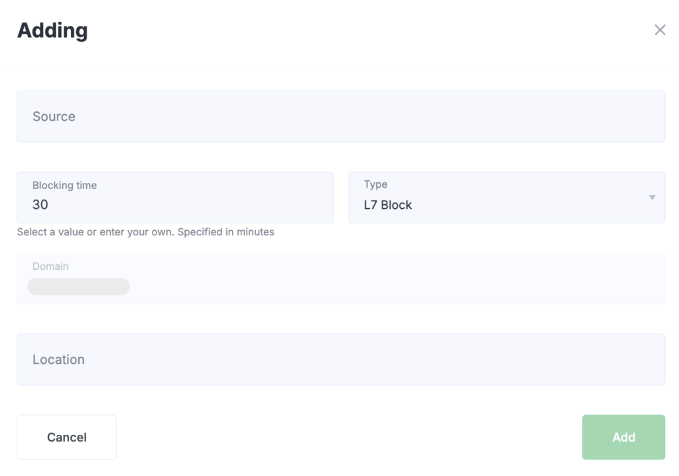Click the value 30 in Blocking time
Screen dimensions: 679x476
pyautogui.click(x=40, y=205)
